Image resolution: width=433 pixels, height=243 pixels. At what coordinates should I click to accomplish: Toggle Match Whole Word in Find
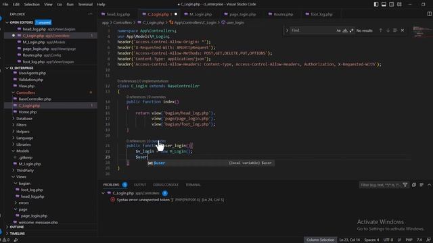point(345,30)
